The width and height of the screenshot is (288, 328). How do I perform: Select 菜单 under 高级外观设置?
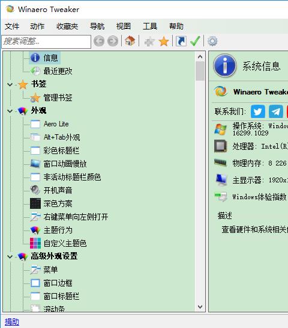click(x=50, y=270)
